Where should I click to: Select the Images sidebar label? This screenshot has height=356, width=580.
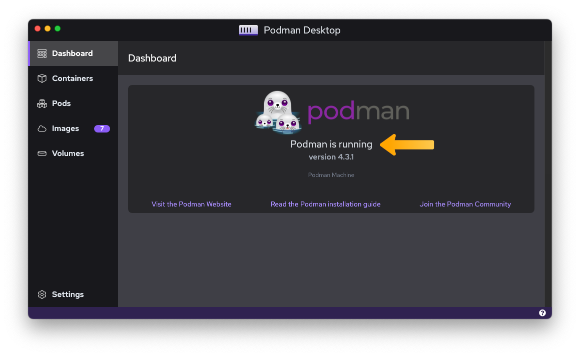pyautogui.click(x=66, y=128)
